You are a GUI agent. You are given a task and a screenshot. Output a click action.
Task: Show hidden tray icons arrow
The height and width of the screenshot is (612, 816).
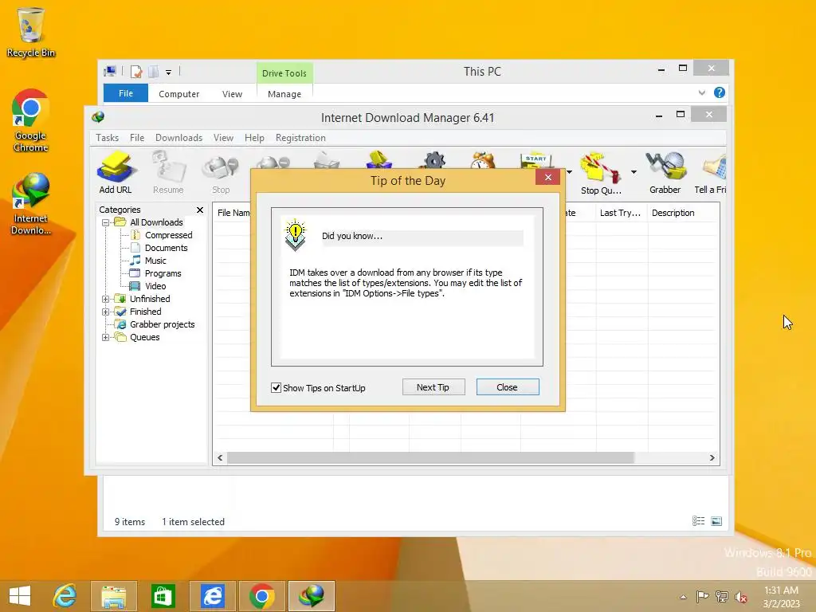tap(683, 597)
